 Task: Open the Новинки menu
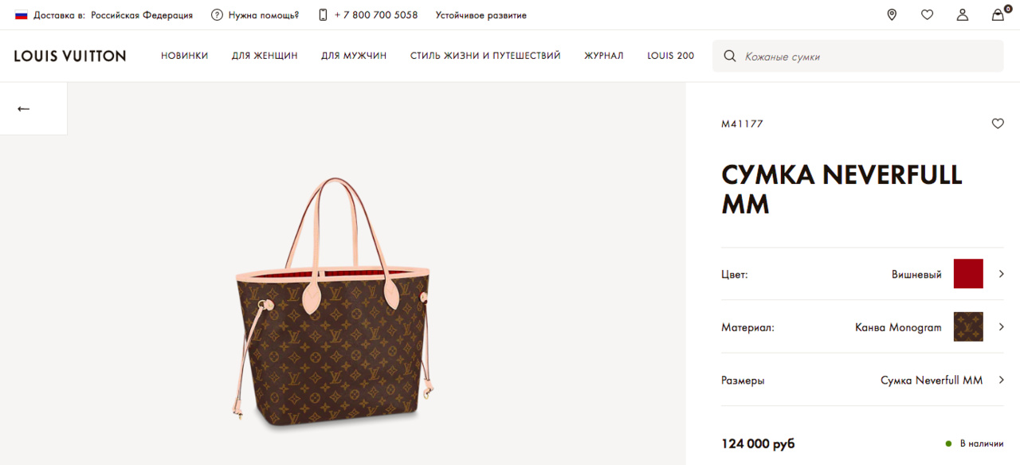pos(184,56)
